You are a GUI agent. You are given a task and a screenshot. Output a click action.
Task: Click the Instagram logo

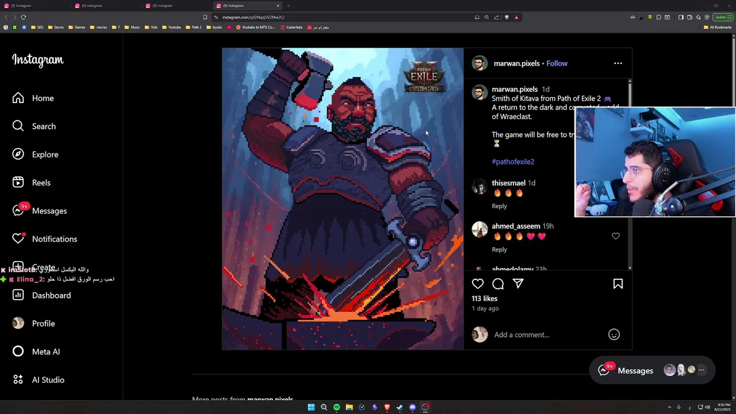pyautogui.click(x=38, y=60)
